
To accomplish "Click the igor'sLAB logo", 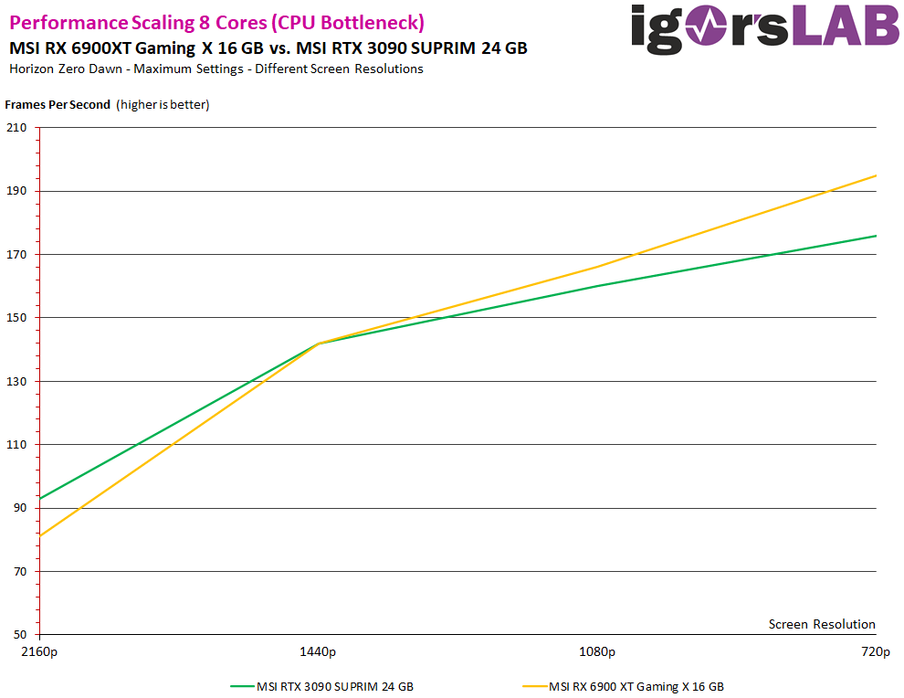I will pos(764,26).
